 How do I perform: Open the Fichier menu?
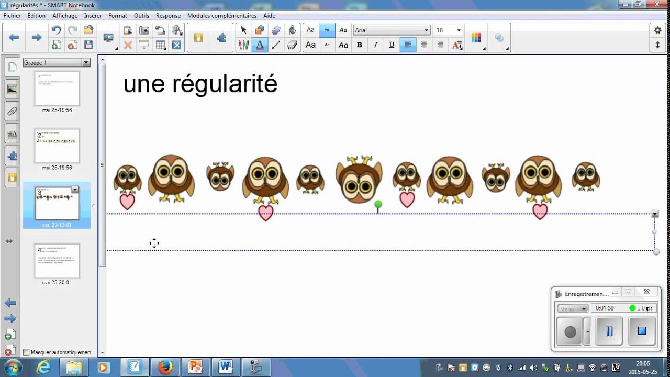pos(12,16)
